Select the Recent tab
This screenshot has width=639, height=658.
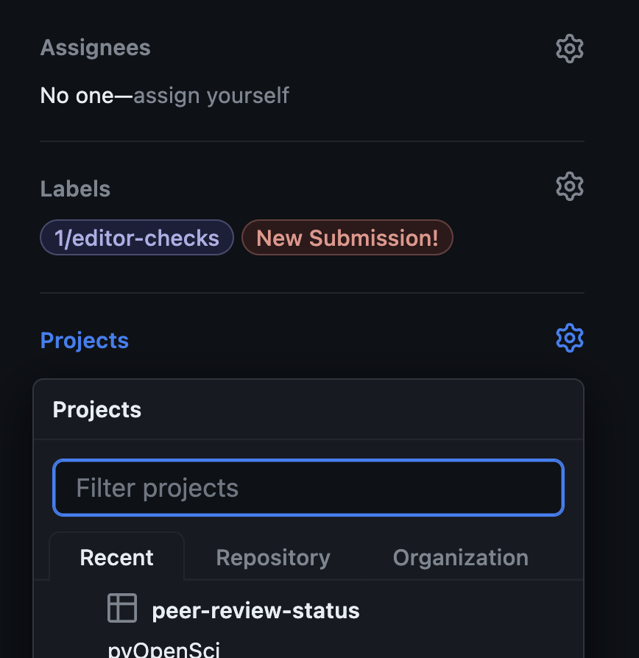pos(116,558)
